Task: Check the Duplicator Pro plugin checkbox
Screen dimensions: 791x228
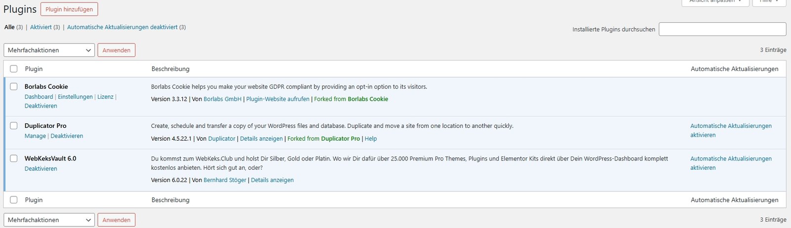Action: pos(14,126)
